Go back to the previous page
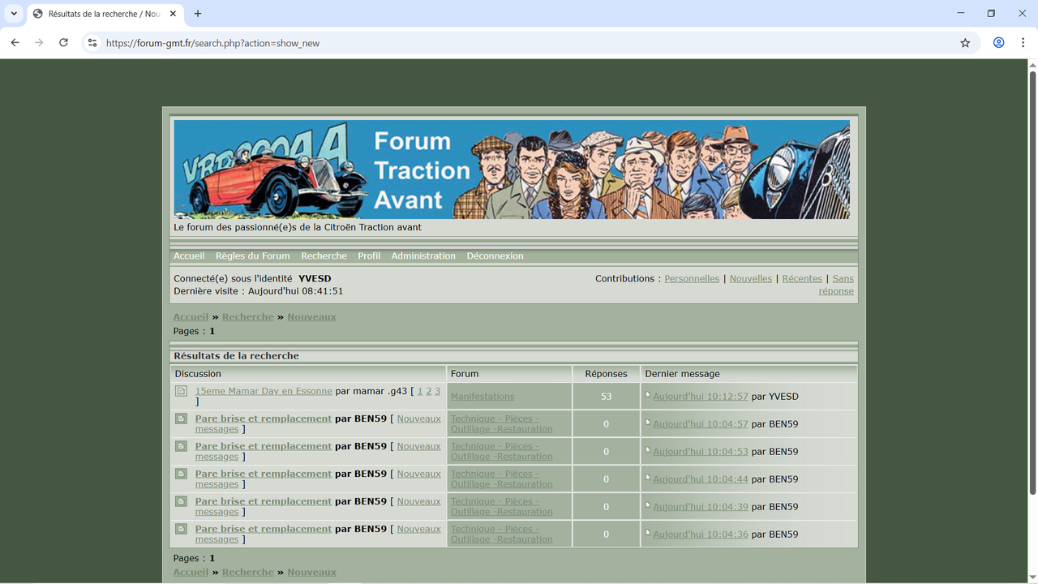 point(15,43)
